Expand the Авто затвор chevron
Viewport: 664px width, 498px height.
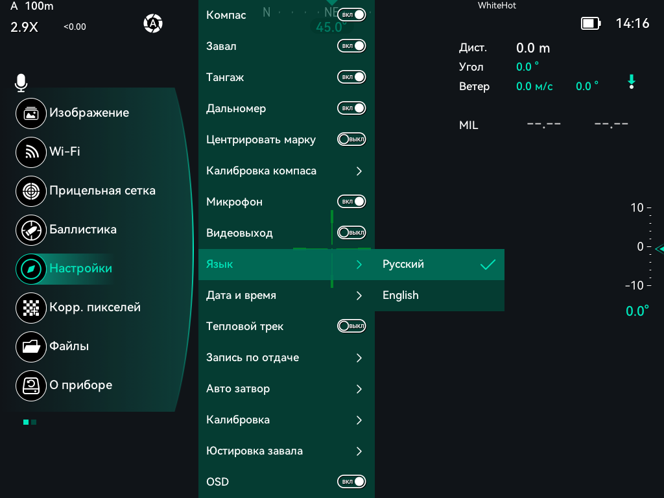click(x=359, y=389)
